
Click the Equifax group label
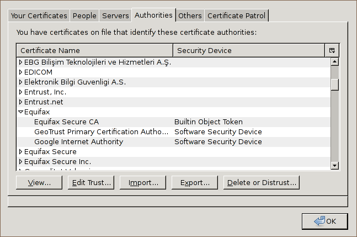(x=37, y=112)
